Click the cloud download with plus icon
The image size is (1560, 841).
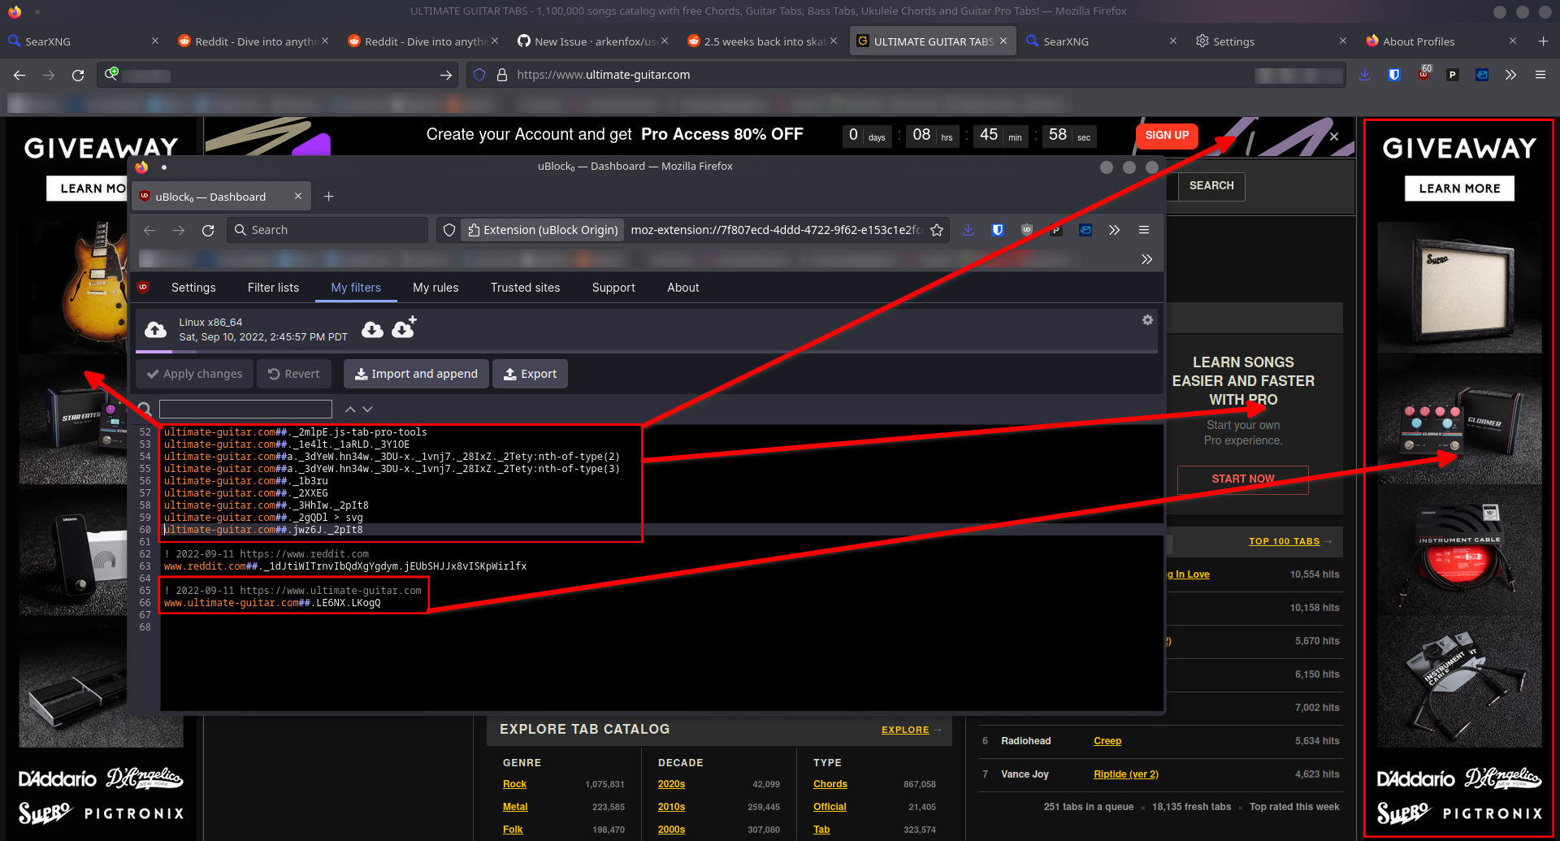pyautogui.click(x=404, y=327)
